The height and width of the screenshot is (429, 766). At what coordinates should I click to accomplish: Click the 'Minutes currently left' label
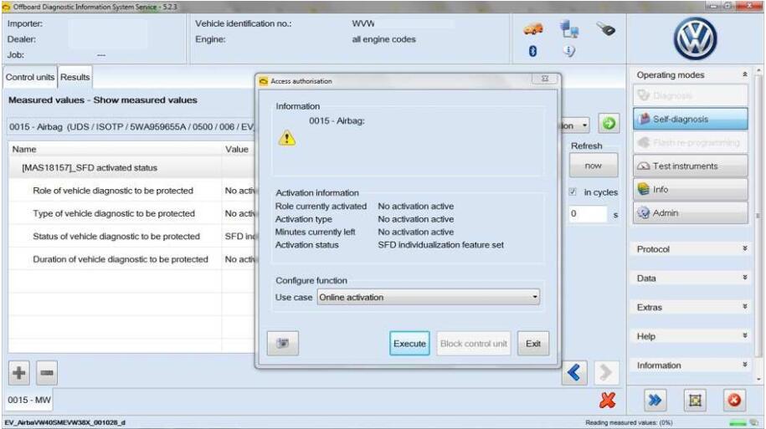(315, 232)
